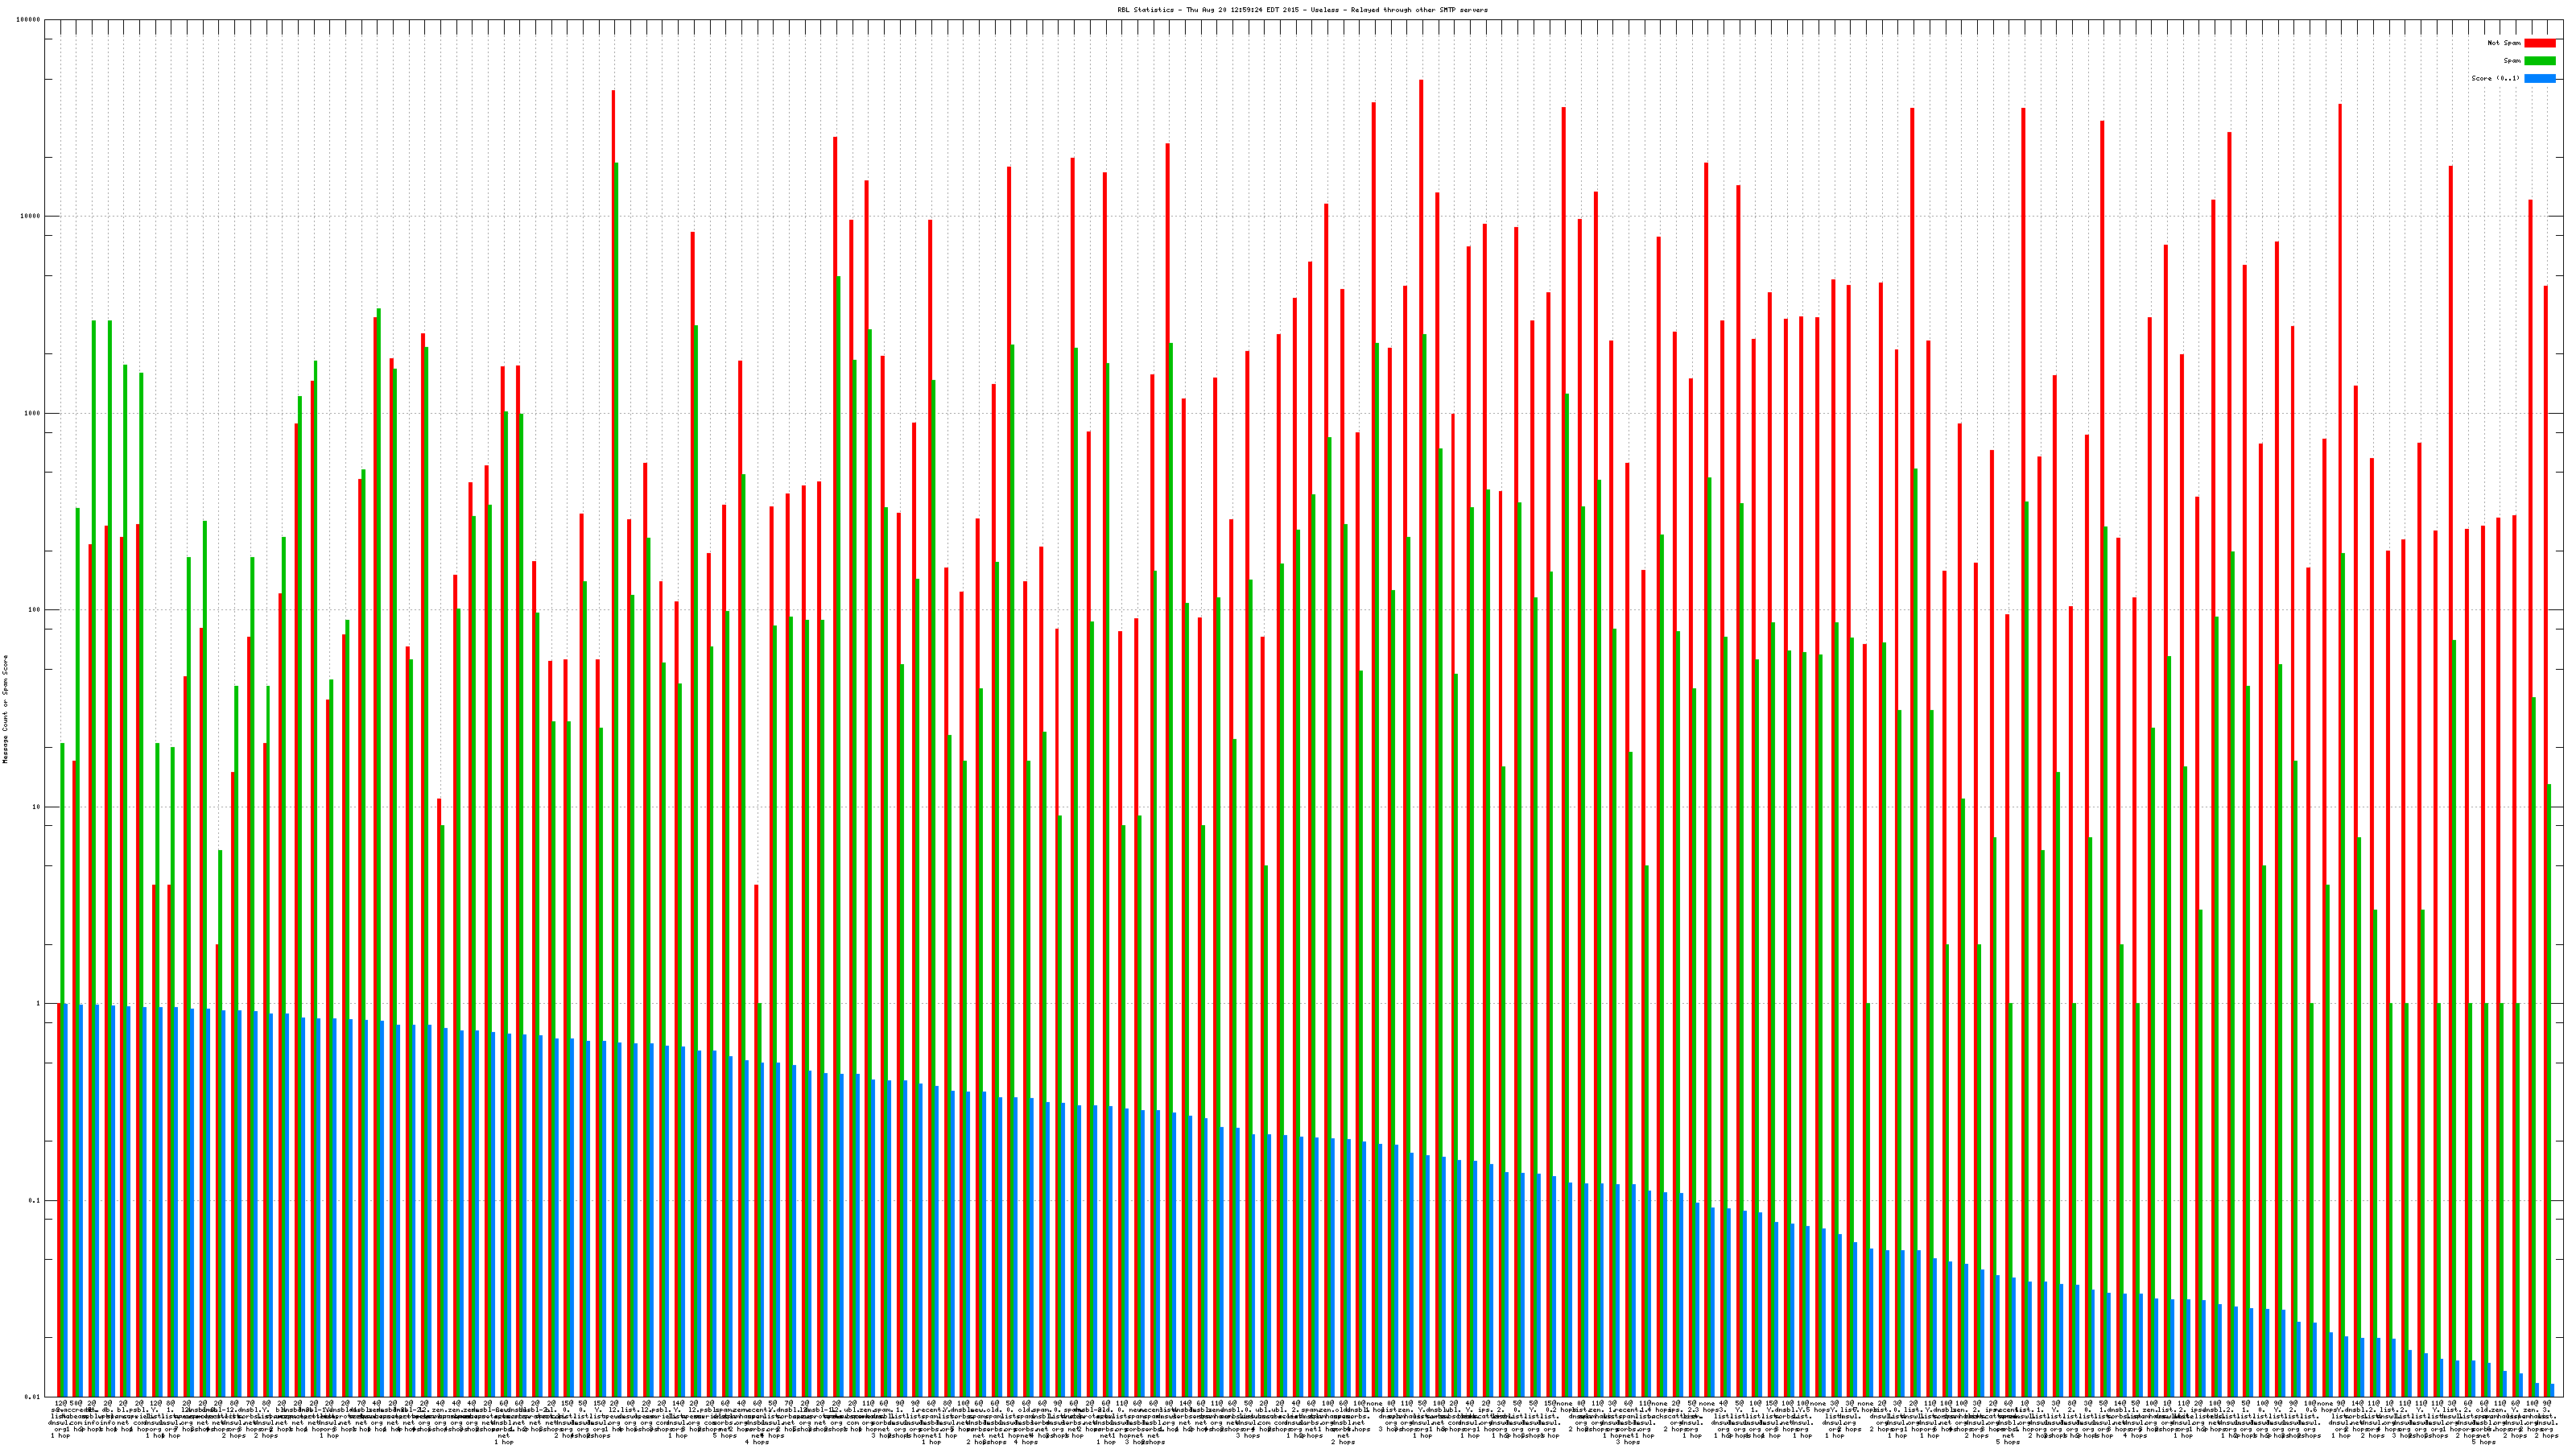Click the 1000 y-axis tick label

click(x=33, y=414)
